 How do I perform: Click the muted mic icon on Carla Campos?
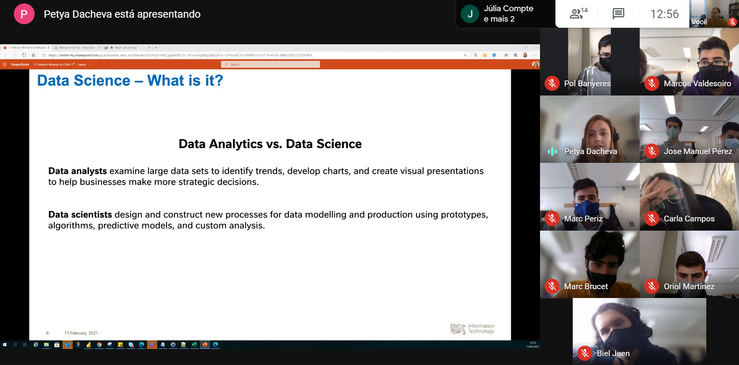pos(652,219)
